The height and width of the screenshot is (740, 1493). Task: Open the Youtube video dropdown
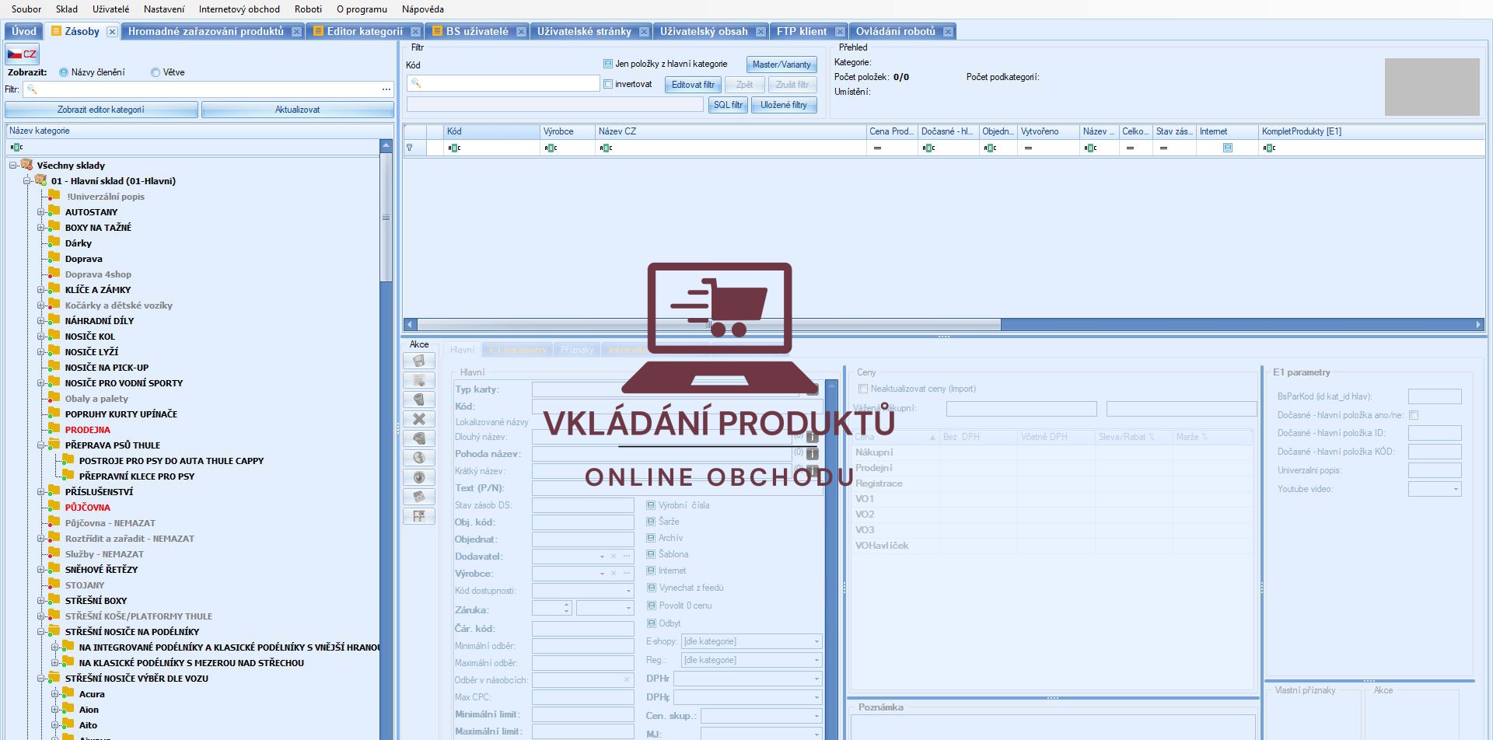tap(1456, 489)
